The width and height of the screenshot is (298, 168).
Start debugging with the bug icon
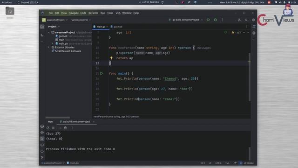[215, 20]
